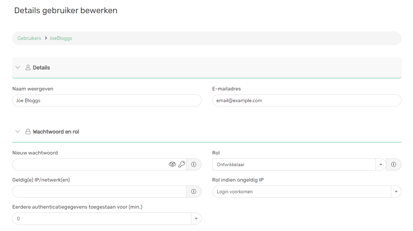Click info icon for Geldig(e) IP/netwerk(en)
The image size is (413, 231).
coord(194,191)
